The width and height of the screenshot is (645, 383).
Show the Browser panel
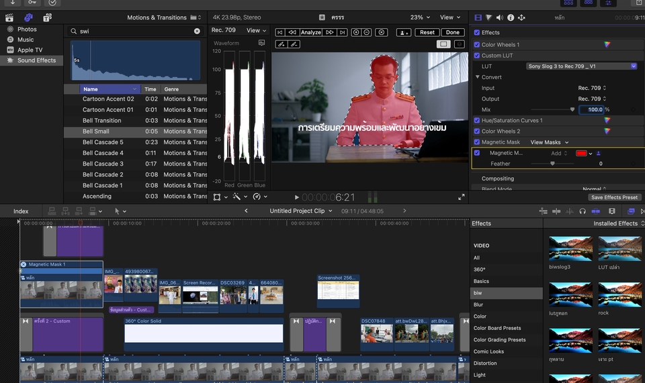tap(568, 3)
